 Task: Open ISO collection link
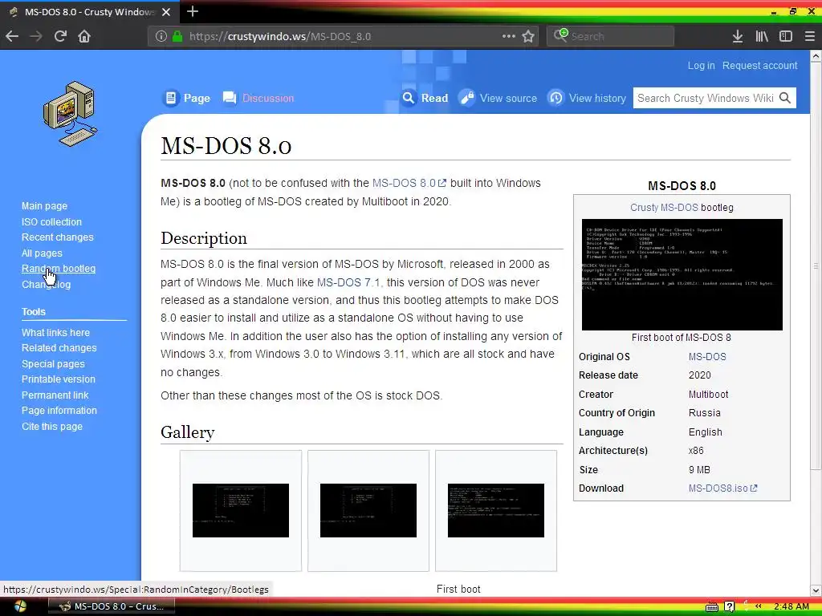51,221
